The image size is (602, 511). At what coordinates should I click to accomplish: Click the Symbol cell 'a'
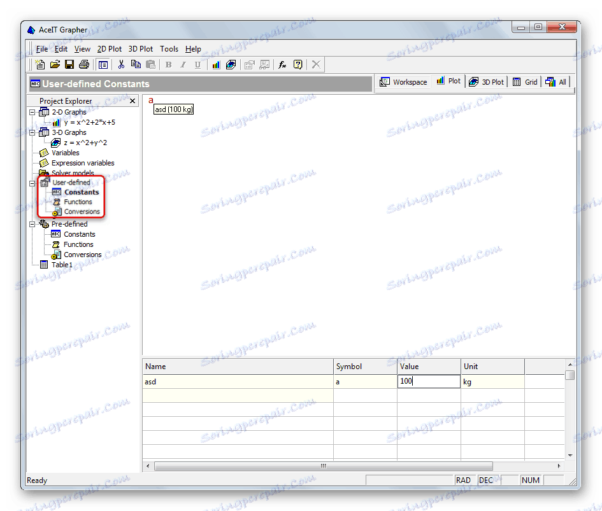[x=365, y=382]
